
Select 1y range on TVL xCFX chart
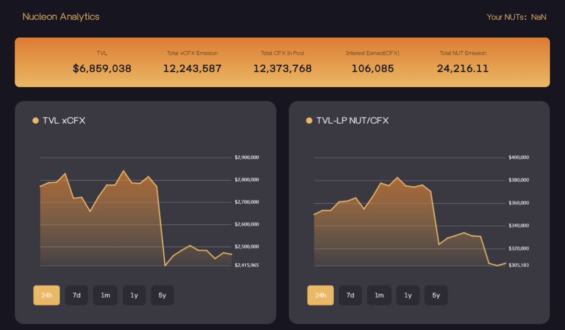coord(134,296)
